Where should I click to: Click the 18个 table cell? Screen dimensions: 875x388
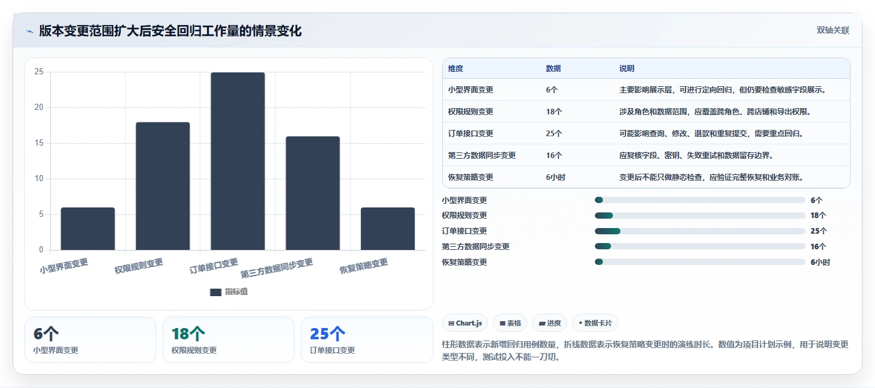click(x=554, y=112)
